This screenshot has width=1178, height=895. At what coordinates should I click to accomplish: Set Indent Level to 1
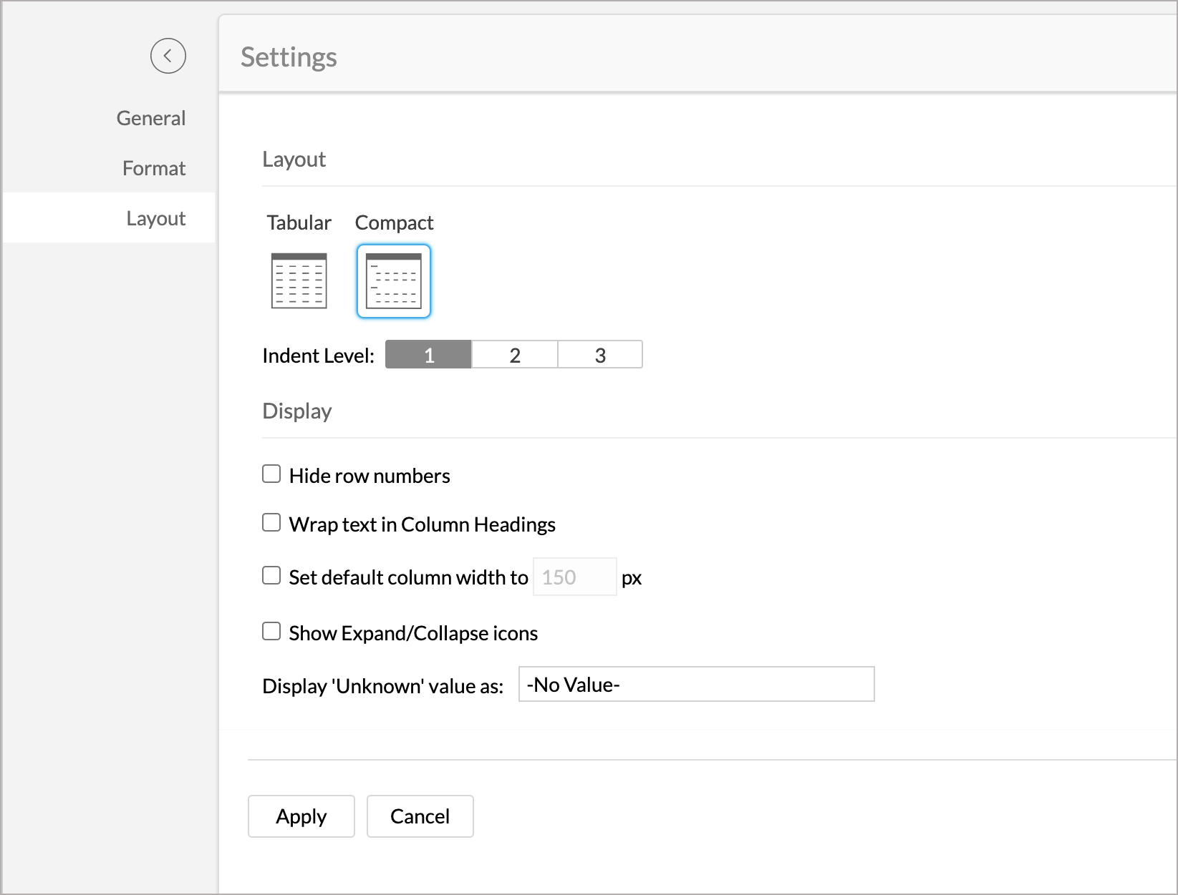click(x=428, y=355)
